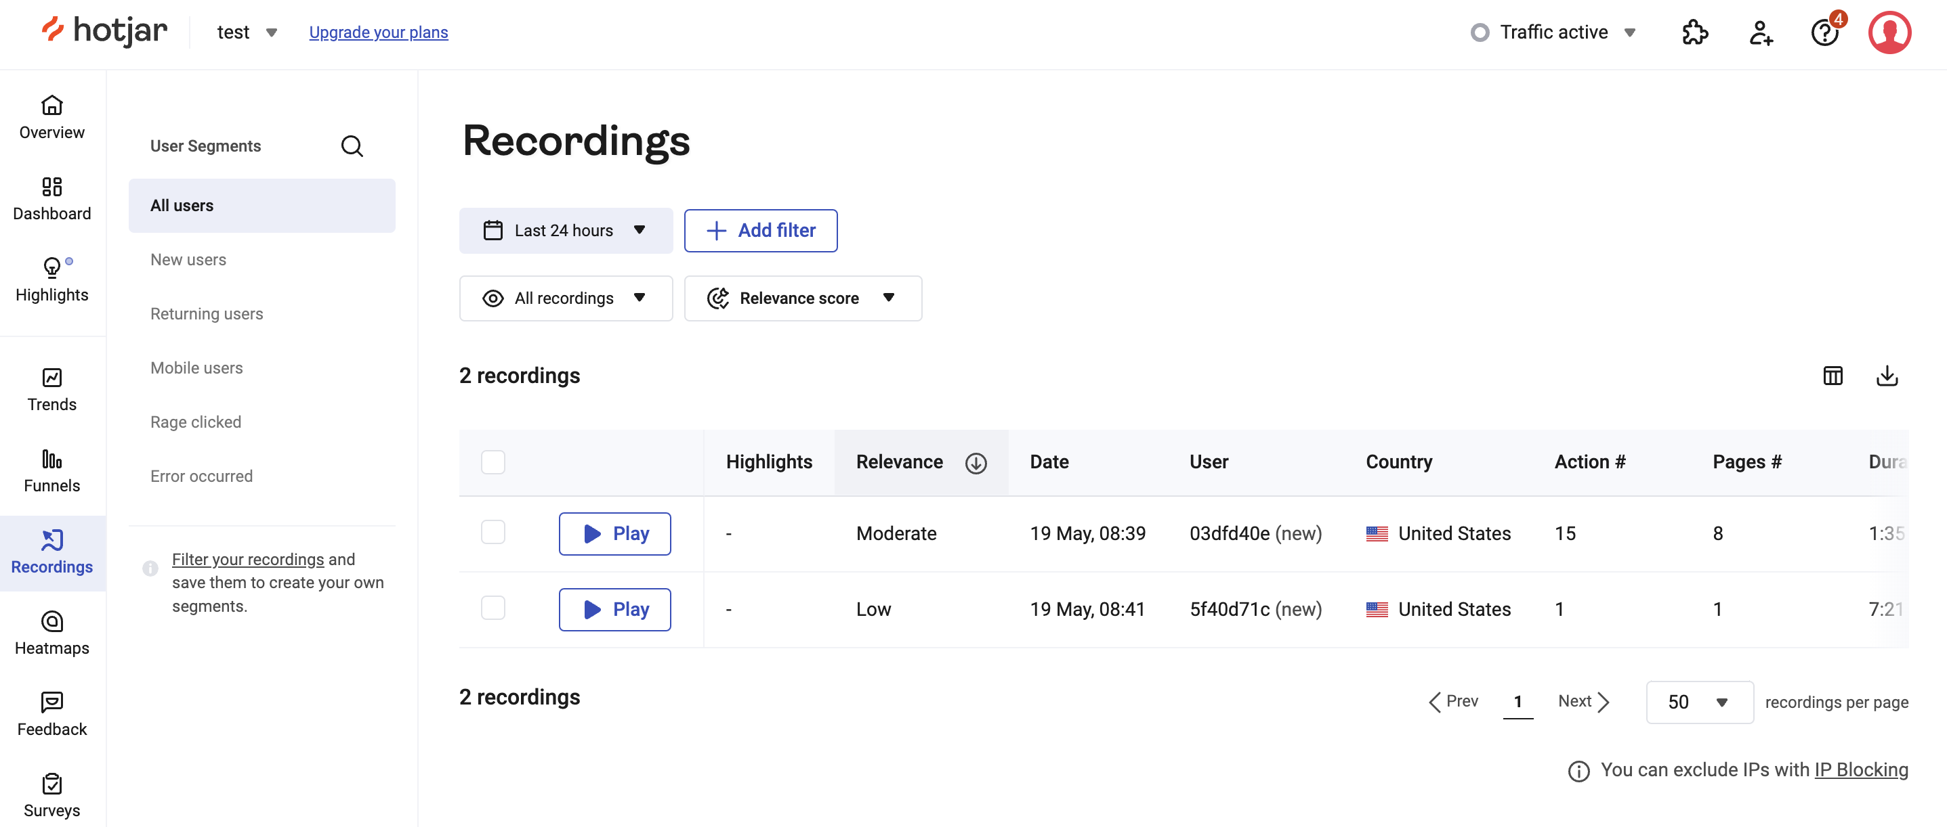Open the user profile avatar
The width and height of the screenshot is (1947, 827).
1889,32
